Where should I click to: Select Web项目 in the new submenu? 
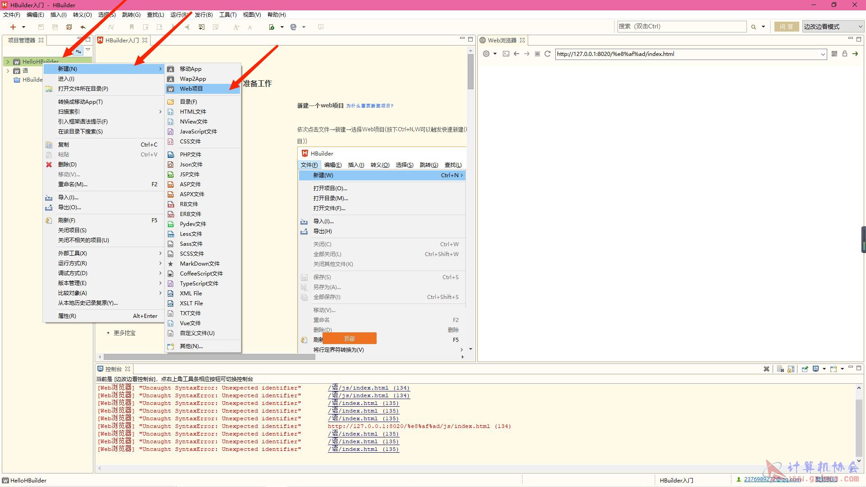(203, 89)
